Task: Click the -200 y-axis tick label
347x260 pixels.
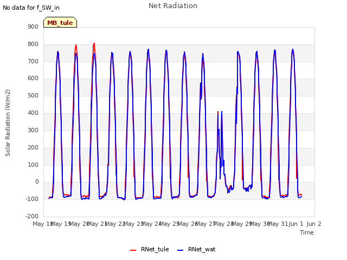Action: click(32, 216)
